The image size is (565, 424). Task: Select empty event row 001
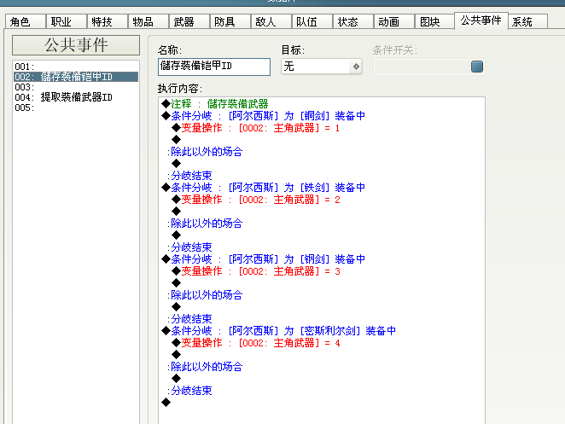pos(76,67)
